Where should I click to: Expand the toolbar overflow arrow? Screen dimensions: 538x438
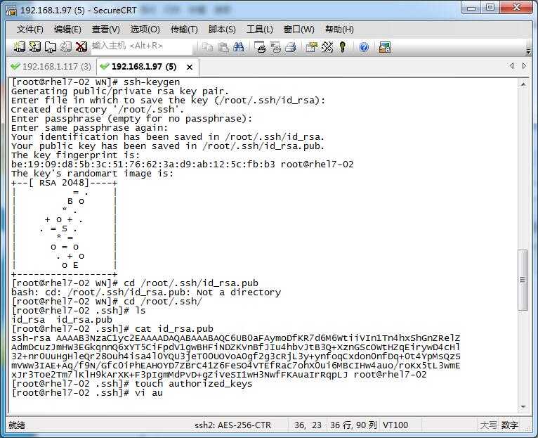tap(528, 51)
